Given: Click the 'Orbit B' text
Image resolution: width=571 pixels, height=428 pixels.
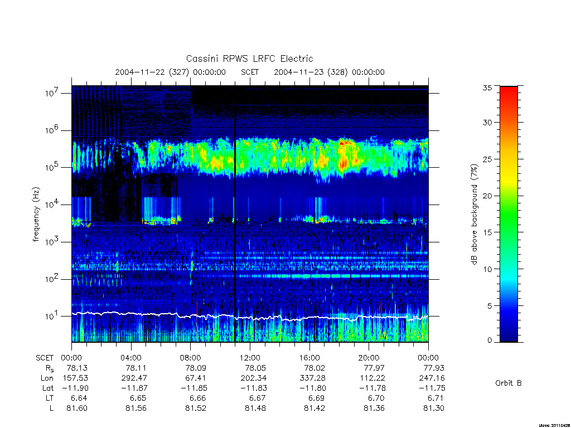Looking at the screenshot, I should coord(509,383).
